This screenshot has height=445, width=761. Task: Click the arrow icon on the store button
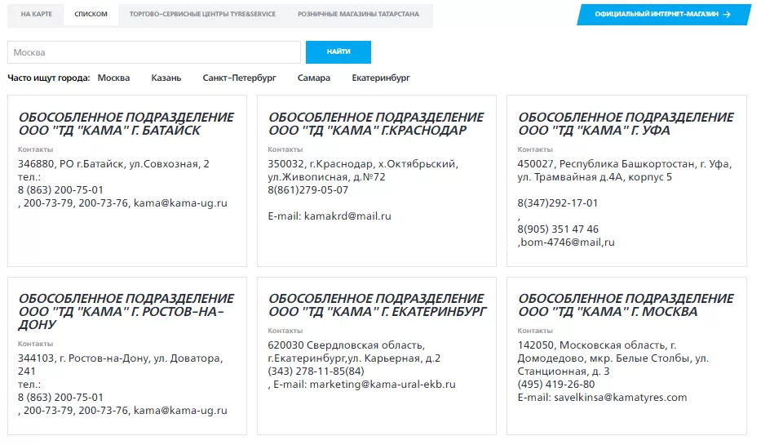726,15
